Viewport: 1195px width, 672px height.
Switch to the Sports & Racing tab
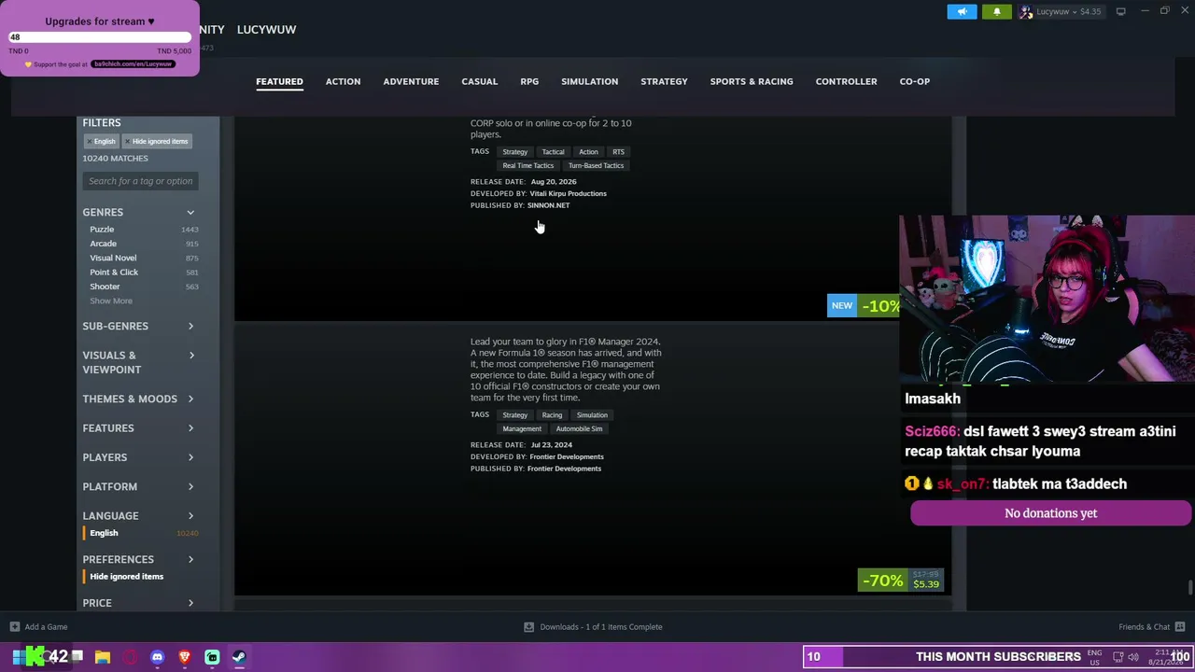752,81
